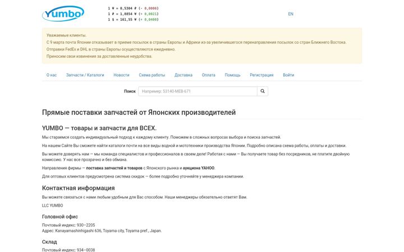Image resolution: width=404 pixels, height=252 pixels.
Task: Click the yen to ruble rate line
Action: [x=133, y=8]
